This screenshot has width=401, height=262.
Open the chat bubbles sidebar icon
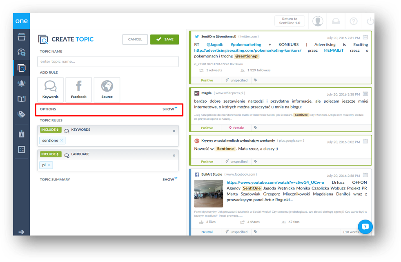coord(22,52)
